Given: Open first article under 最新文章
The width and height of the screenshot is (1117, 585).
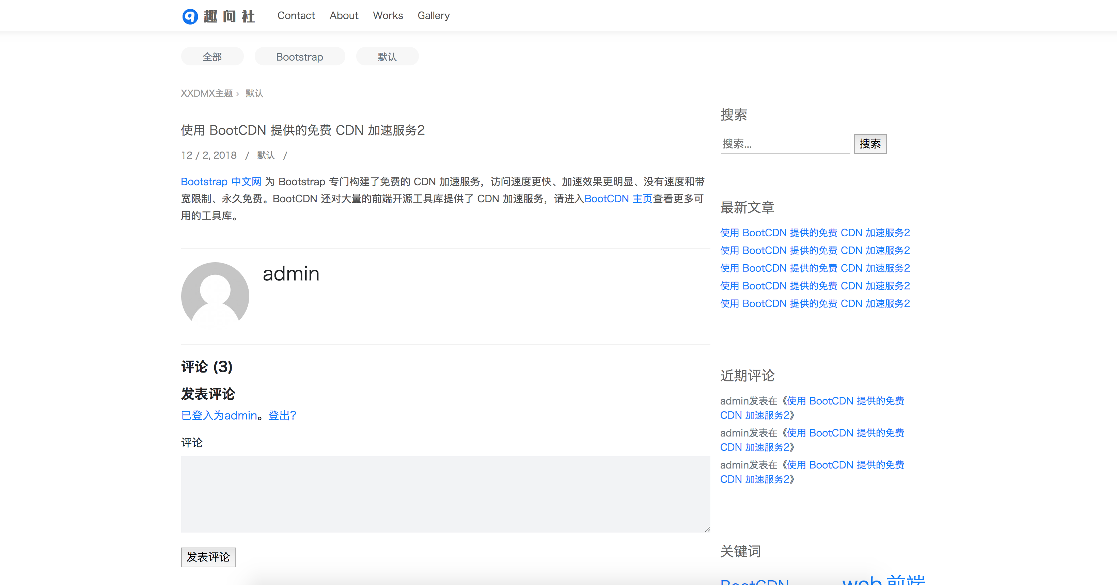Looking at the screenshot, I should [814, 233].
